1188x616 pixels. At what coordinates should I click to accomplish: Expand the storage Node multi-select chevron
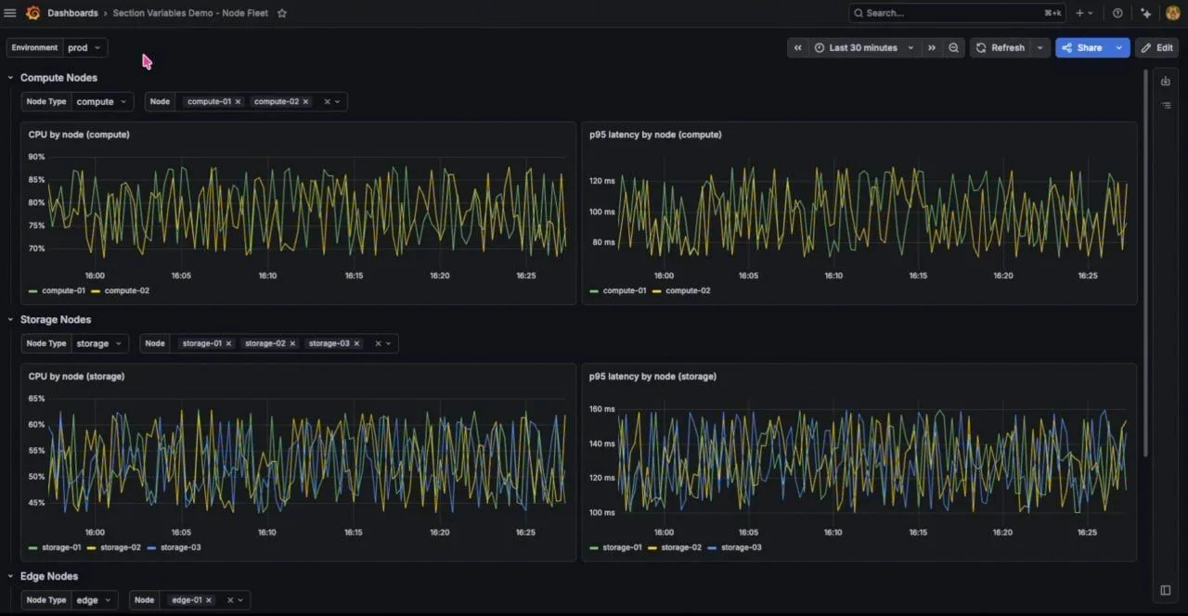click(x=389, y=343)
